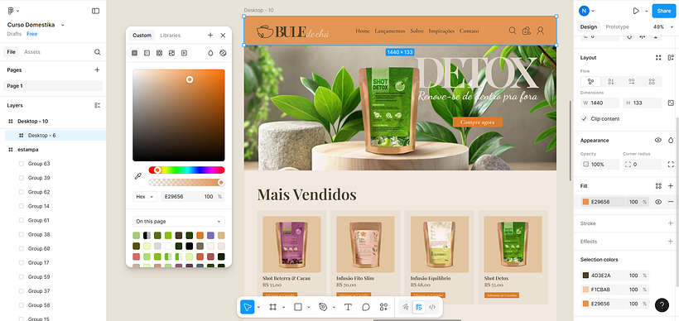
Task: Select the Move tool in bottom toolbar
Action: [x=248, y=307]
